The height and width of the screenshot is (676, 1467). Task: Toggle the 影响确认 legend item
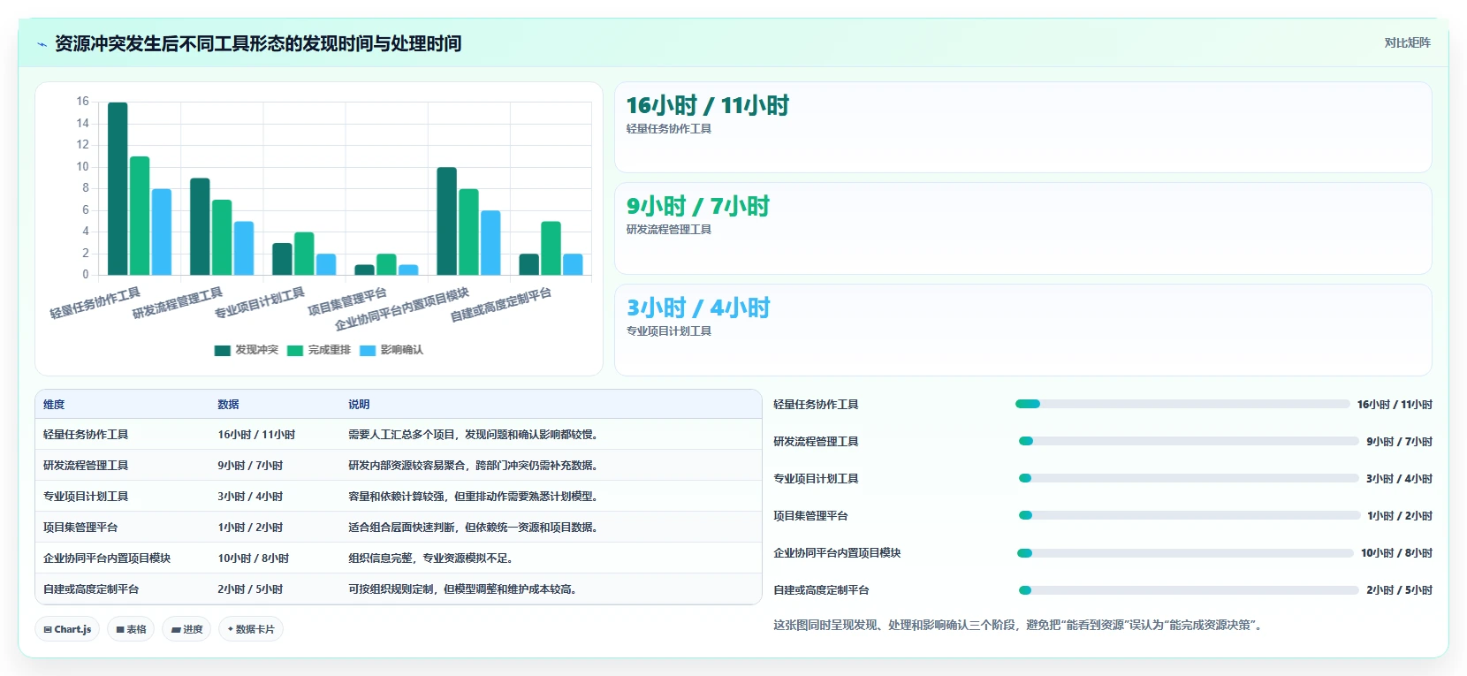[x=391, y=350]
